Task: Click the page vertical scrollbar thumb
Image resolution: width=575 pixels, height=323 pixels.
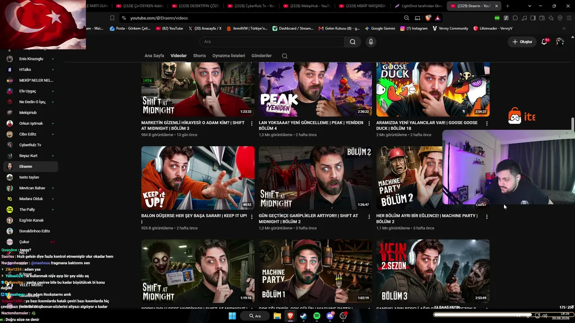Action: tap(573, 124)
